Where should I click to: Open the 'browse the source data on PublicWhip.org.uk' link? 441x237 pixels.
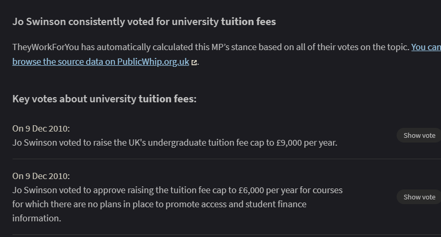(x=101, y=62)
